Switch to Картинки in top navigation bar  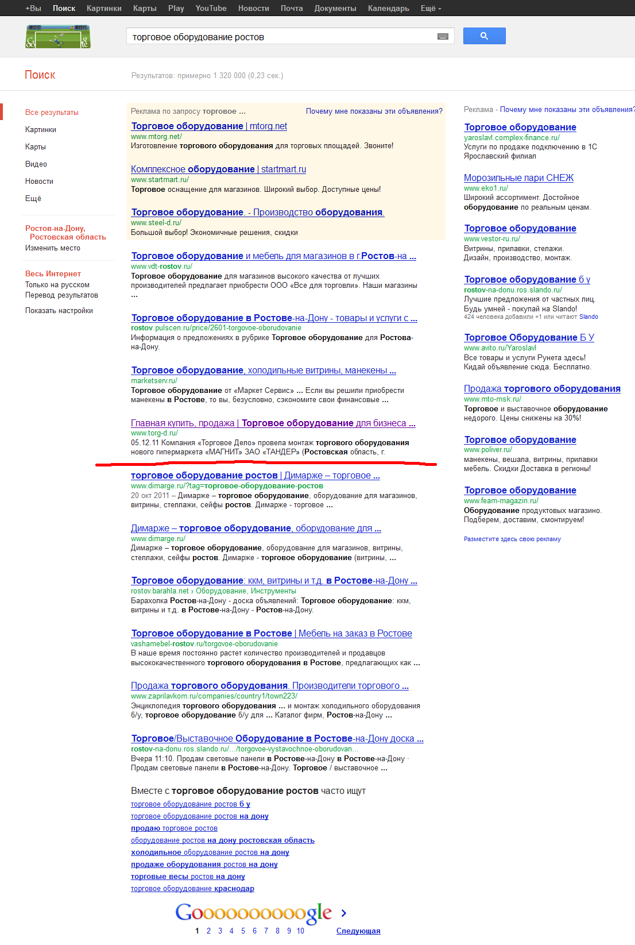pos(104,9)
